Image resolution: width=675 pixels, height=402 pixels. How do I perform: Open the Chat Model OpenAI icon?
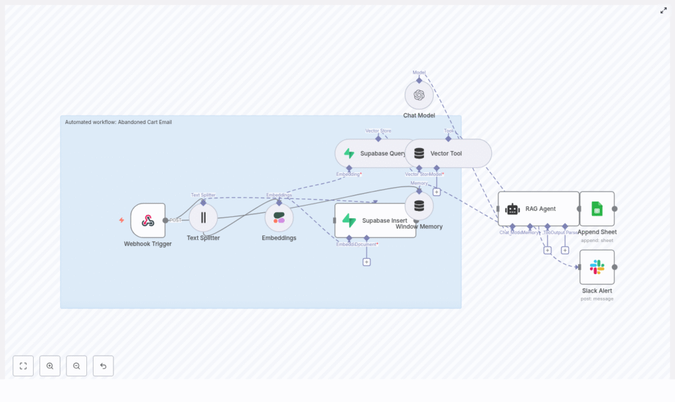(x=419, y=95)
